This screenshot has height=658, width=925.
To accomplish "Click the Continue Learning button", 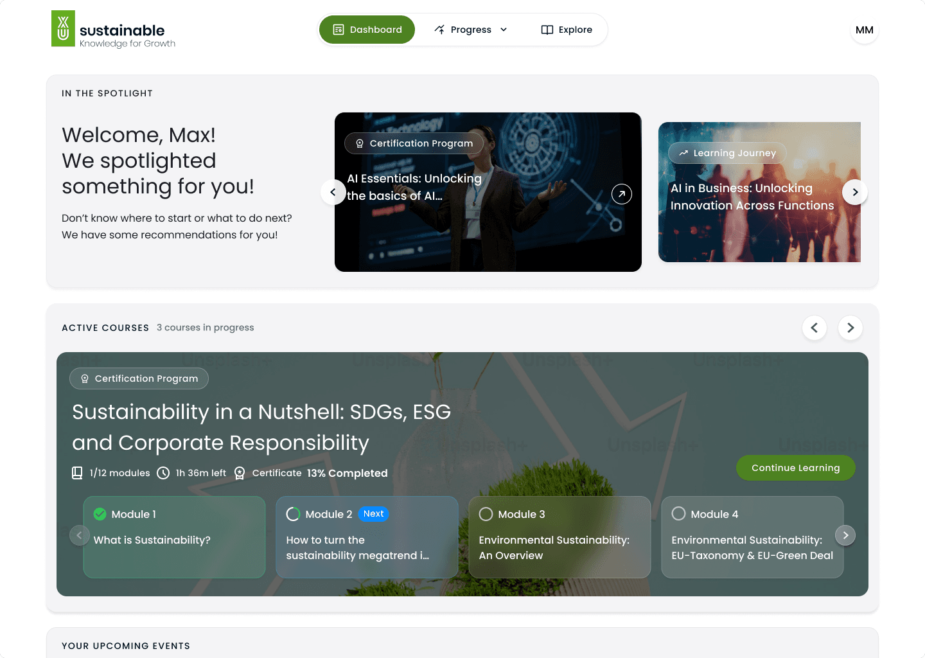I will coord(795,468).
